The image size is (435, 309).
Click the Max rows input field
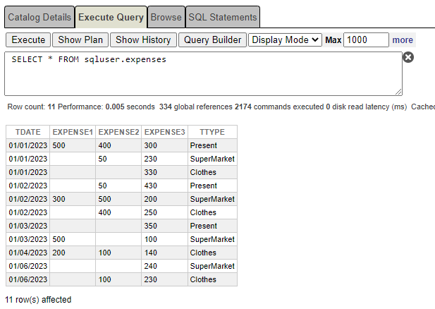click(x=366, y=40)
